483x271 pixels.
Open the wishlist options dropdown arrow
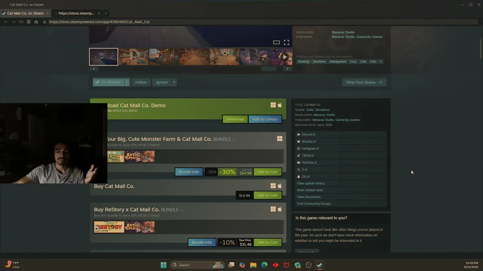tap(127, 82)
